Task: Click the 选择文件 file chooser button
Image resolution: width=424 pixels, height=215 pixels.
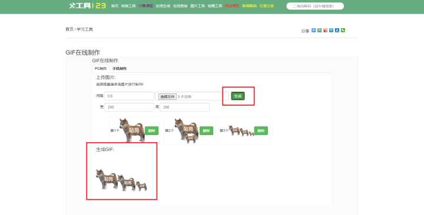Action: coord(167,96)
